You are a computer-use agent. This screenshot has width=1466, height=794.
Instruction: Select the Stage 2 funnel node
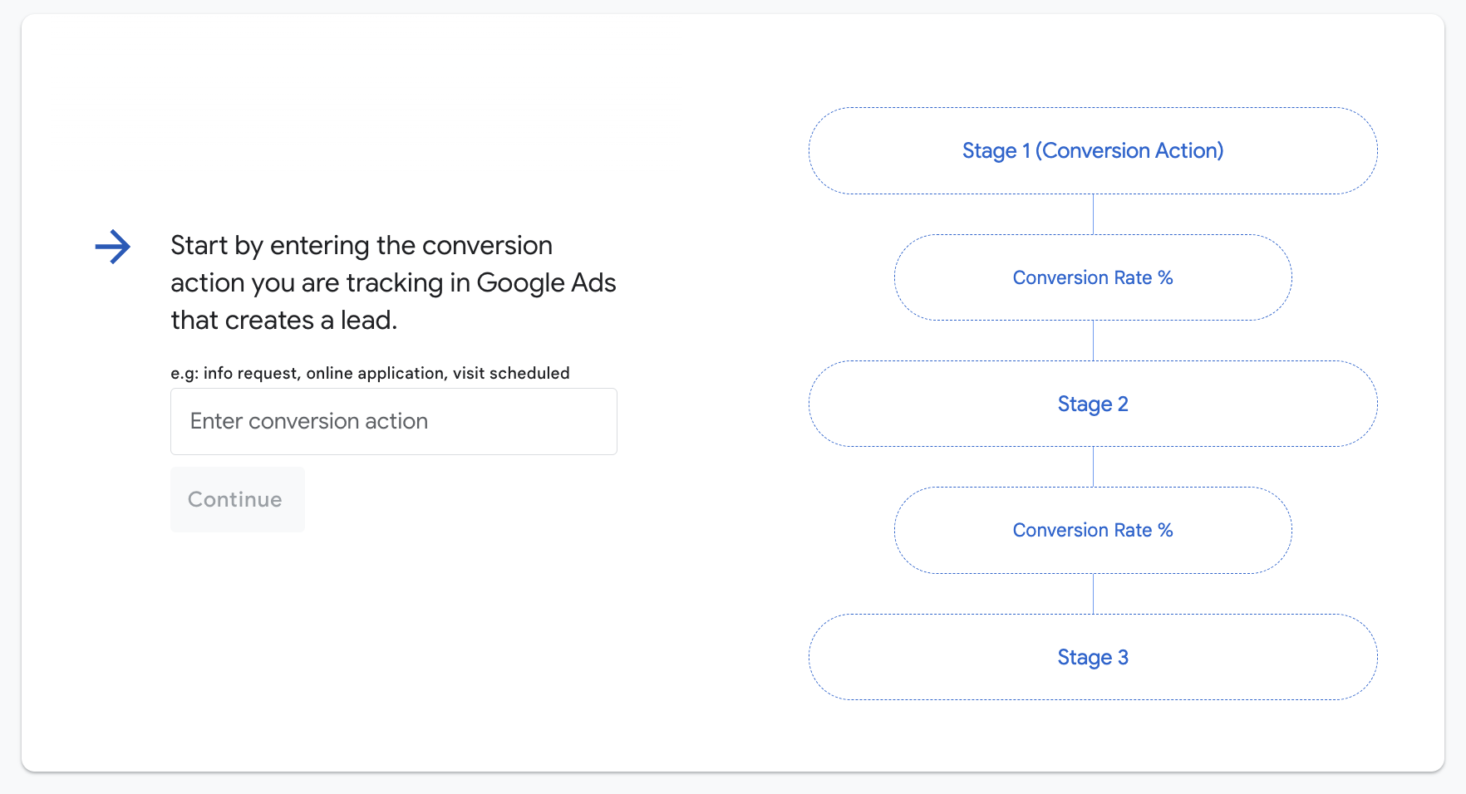pyautogui.click(x=1092, y=404)
